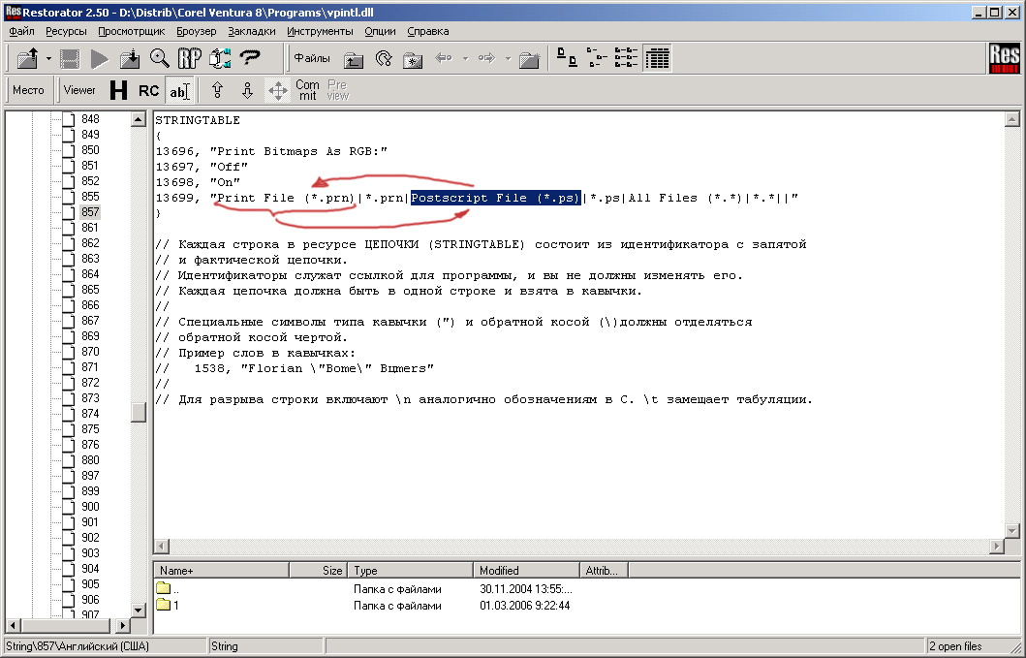Click the Forward navigation arrow
The height and width of the screenshot is (658, 1026).
486,58
